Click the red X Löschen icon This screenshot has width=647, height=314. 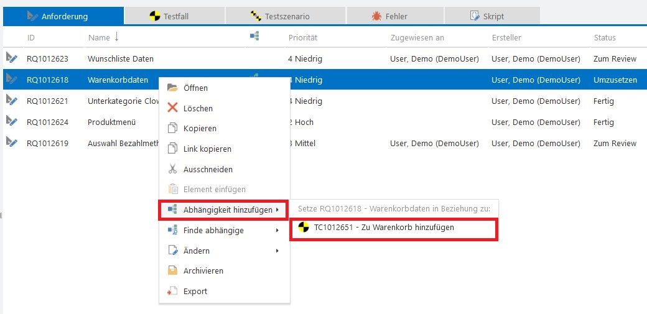pyautogui.click(x=172, y=108)
